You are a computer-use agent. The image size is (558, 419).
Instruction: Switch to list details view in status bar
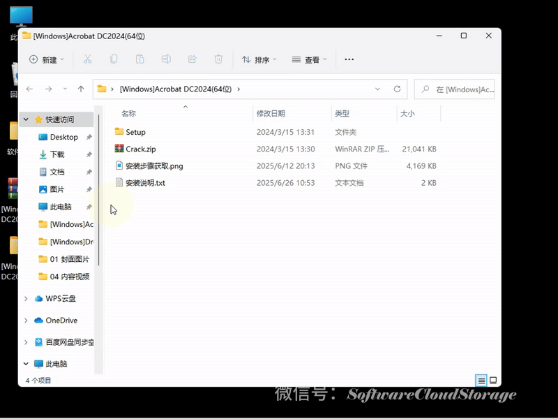click(481, 381)
